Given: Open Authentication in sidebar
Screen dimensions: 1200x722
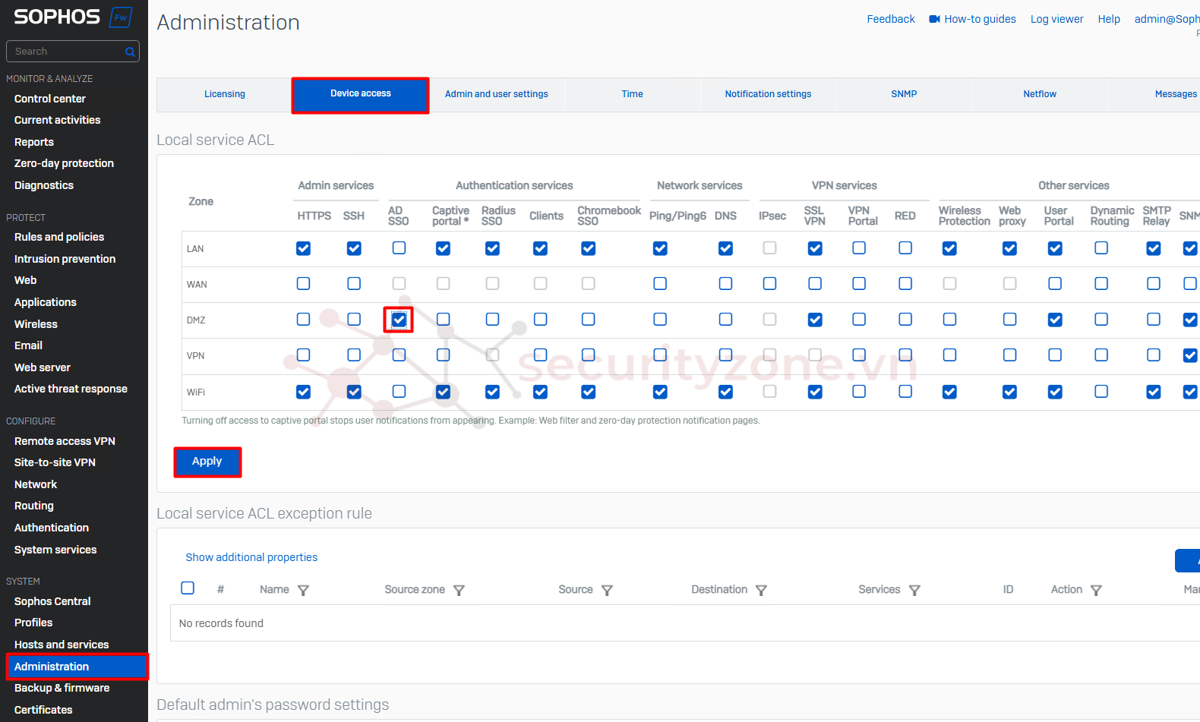Looking at the screenshot, I should coord(52,528).
